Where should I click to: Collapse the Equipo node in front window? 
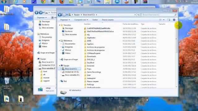59,66
